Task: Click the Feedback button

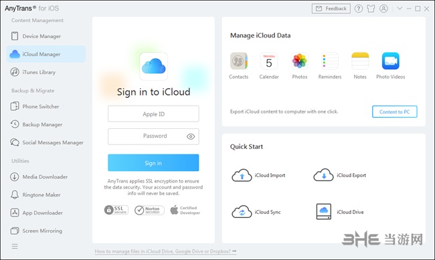Action: click(x=331, y=9)
